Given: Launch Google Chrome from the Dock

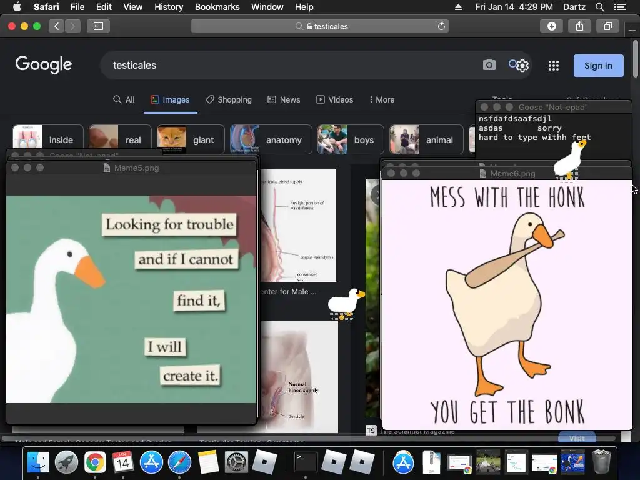Looking at the screenshot, I should click(x=95, y=462).
